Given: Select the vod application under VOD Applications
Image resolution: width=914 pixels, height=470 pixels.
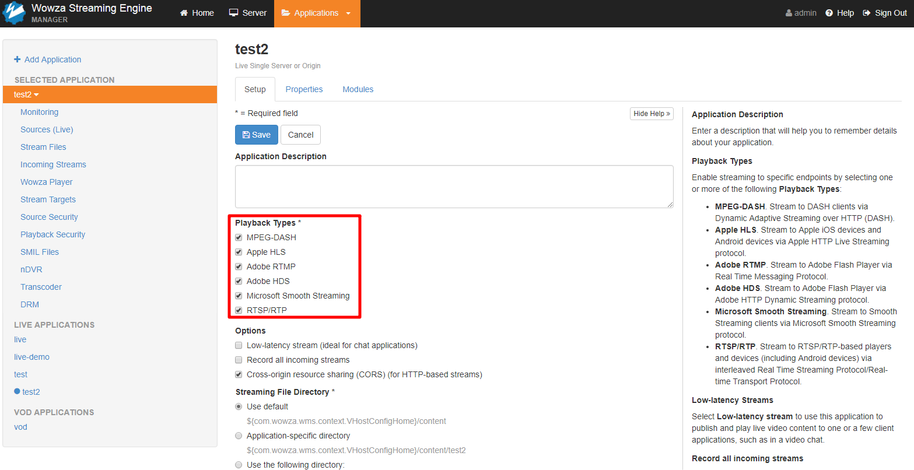Looking at the screenshot, I should (20, 427).
